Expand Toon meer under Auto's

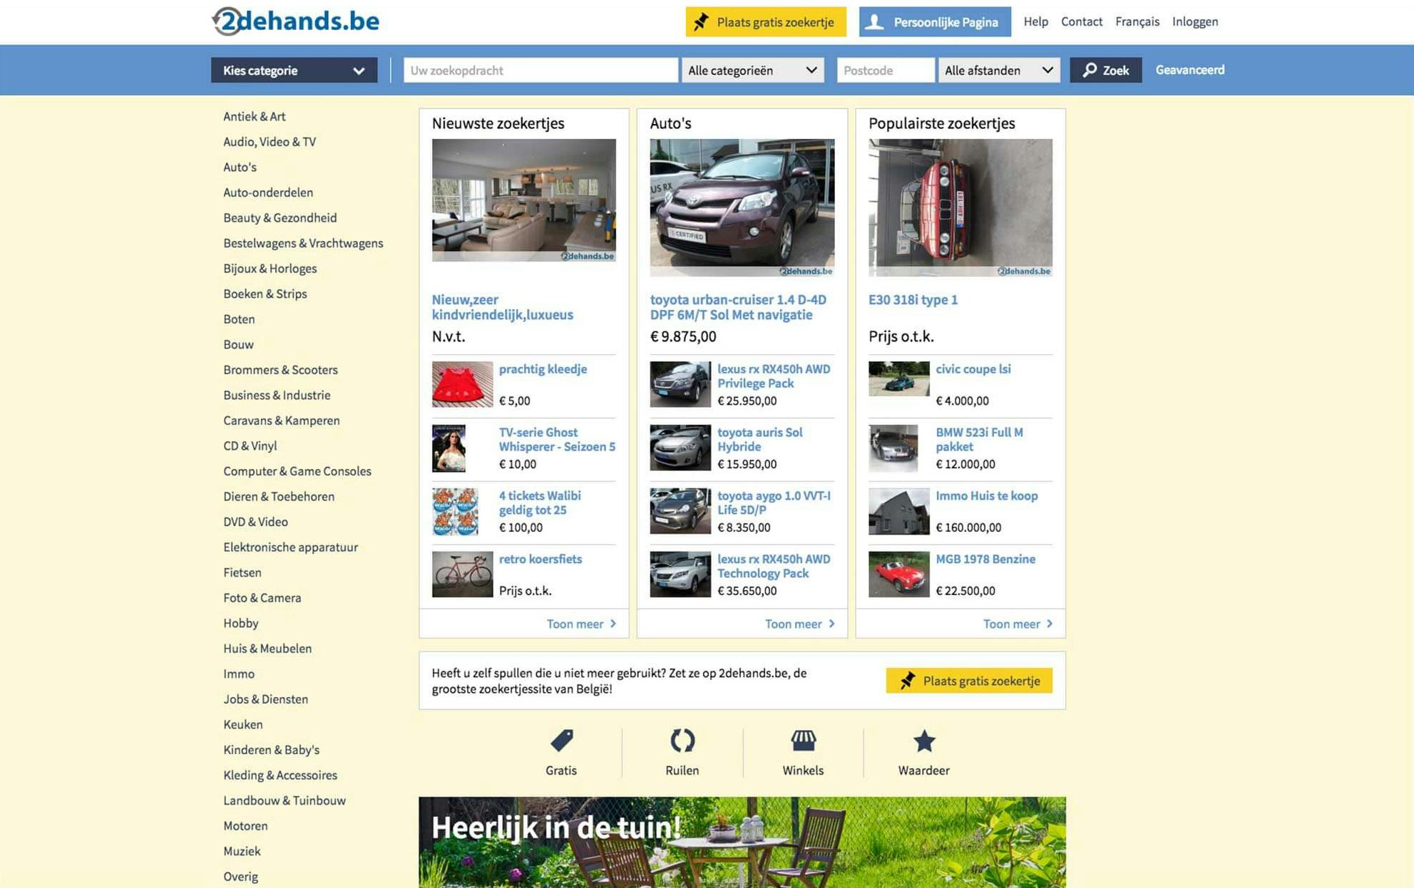tap(799, 624)
